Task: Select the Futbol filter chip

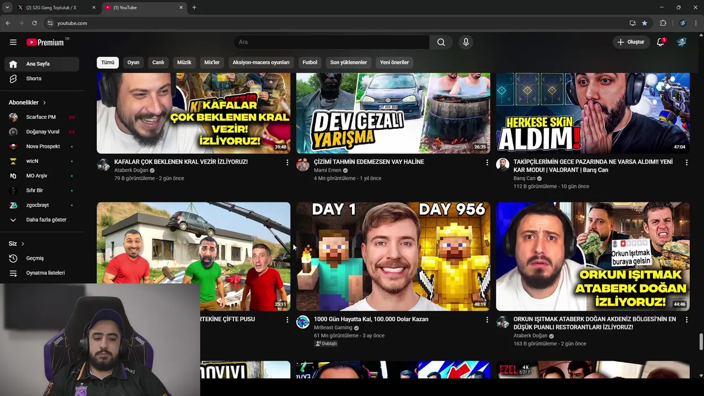Action: 310,63
